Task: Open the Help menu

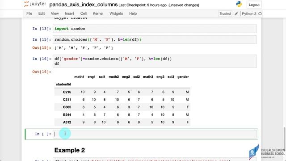Action: click(x=133, y=13)
